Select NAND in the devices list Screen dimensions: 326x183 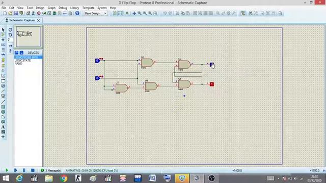pos(18,64)
